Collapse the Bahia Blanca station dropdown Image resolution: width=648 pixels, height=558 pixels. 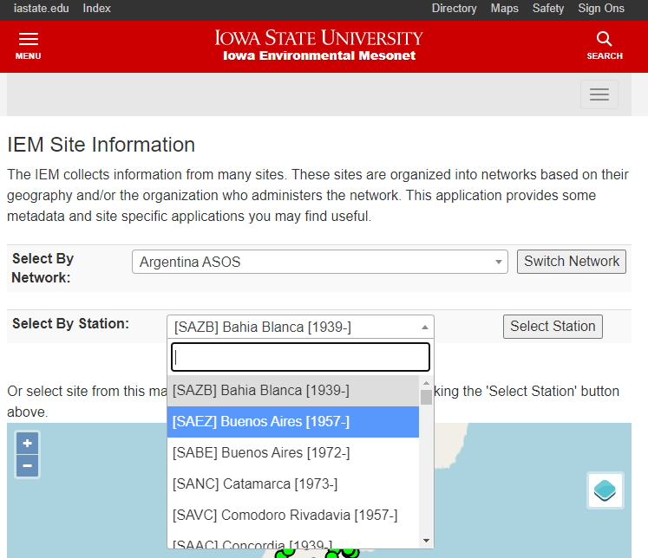(300, 327)
